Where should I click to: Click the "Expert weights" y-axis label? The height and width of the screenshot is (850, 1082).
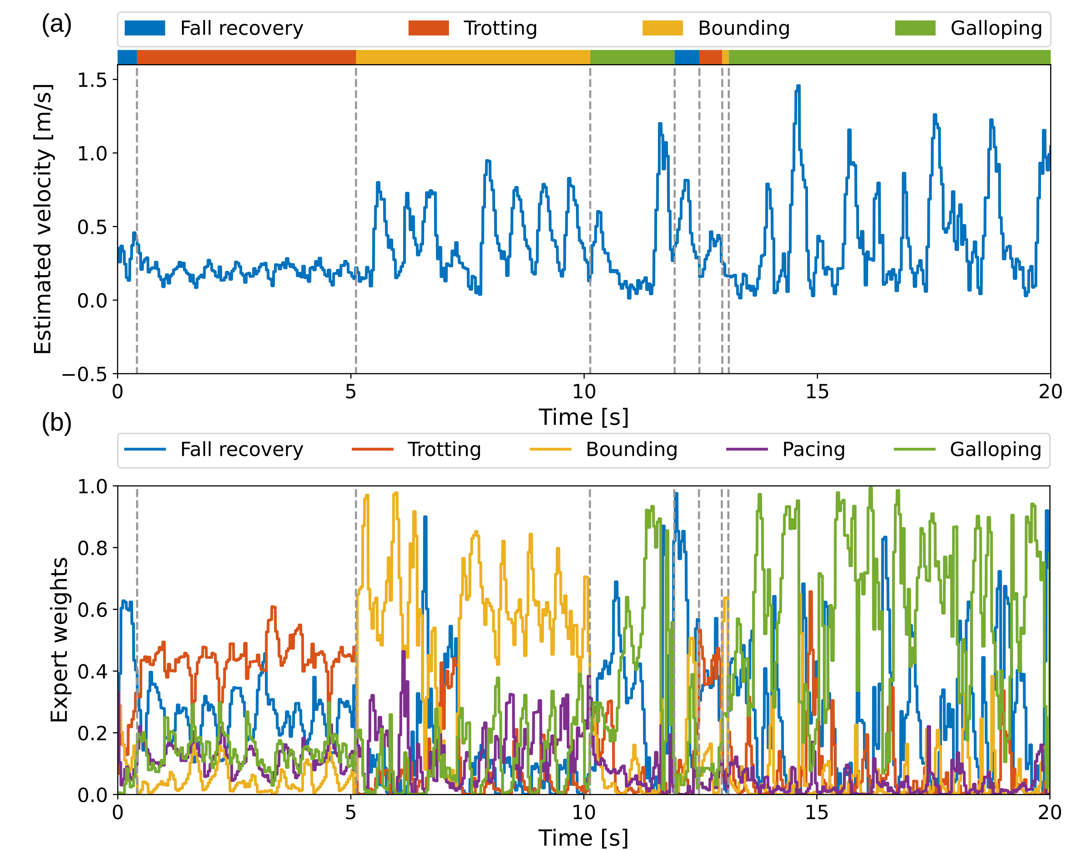coord(59,640)
